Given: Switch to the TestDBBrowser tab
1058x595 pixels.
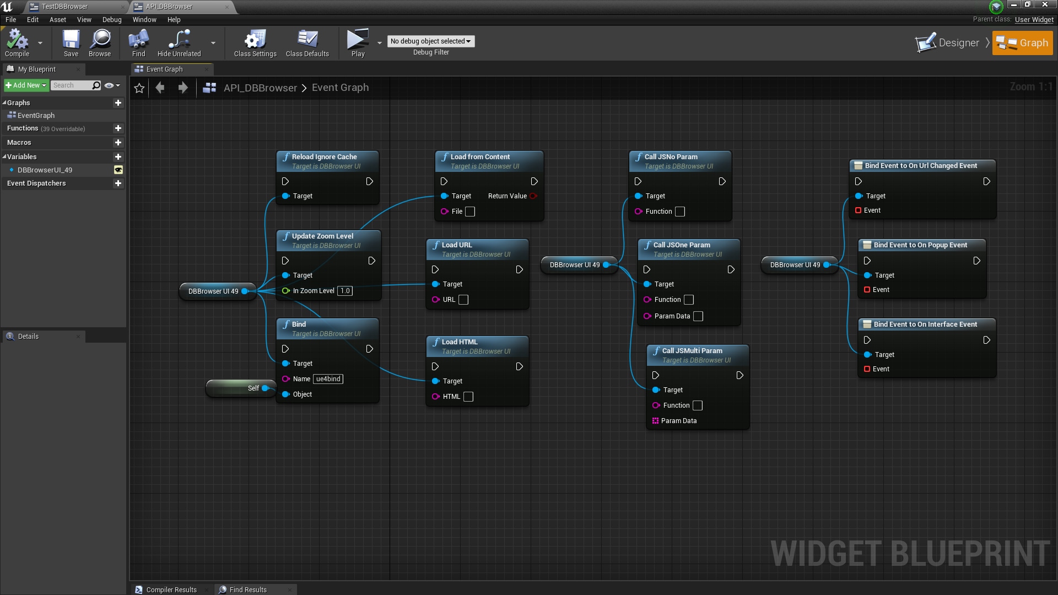Looking at the screenshot, I should tap(64, 7).
